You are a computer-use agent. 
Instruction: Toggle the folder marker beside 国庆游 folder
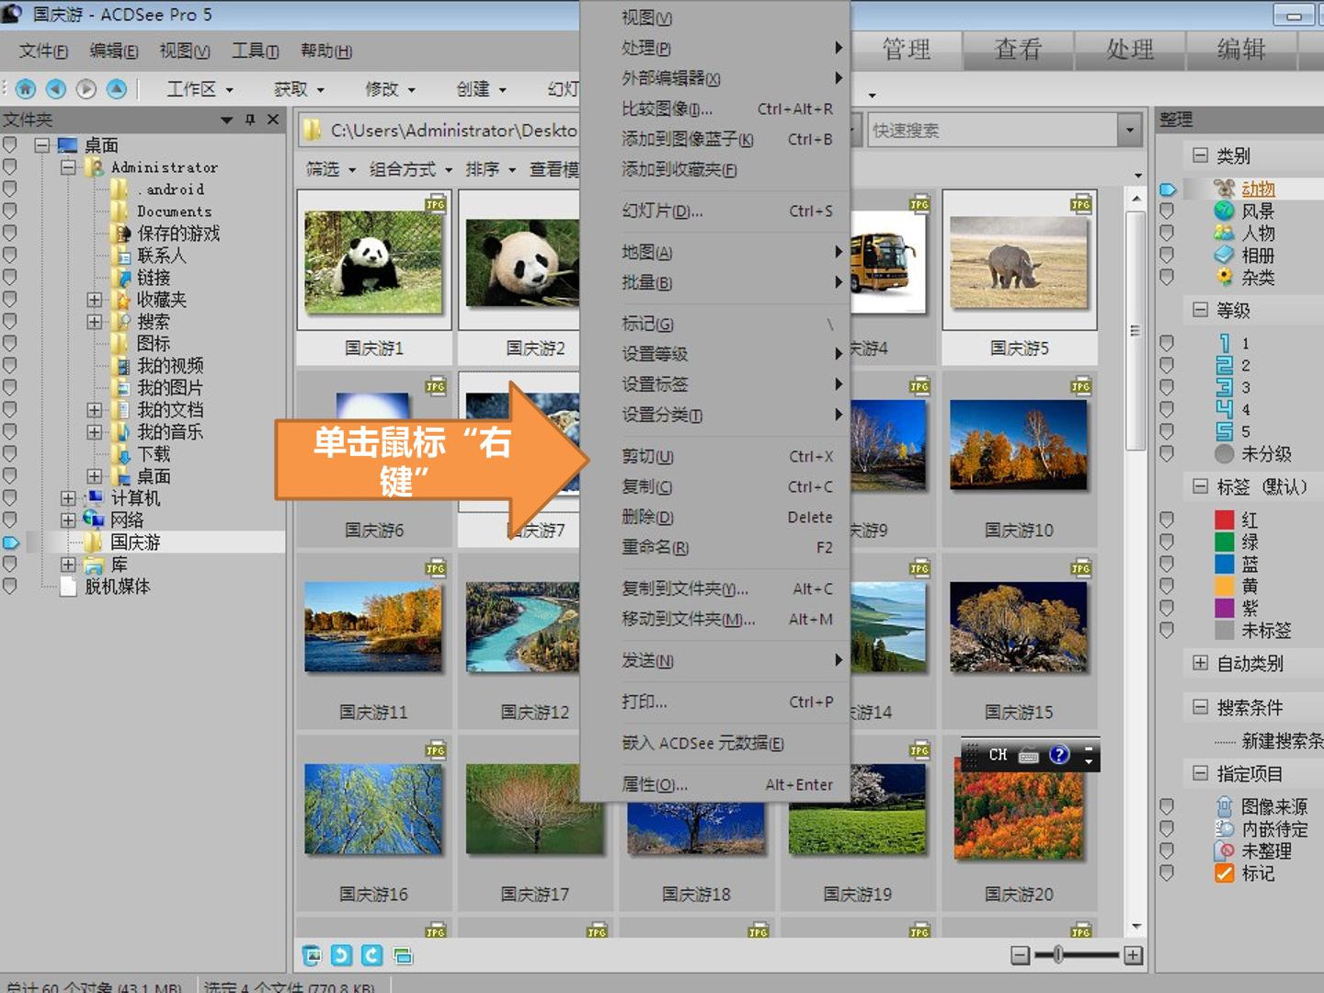coord(10,542)
